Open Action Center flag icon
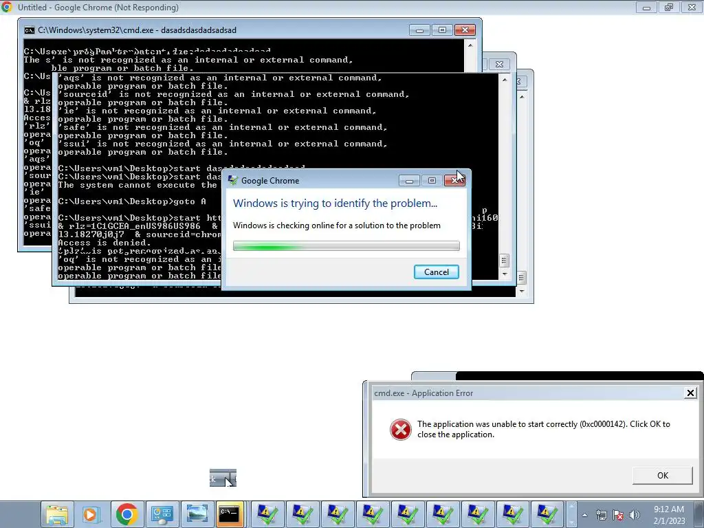This screenshot has height=528, width=704. click(x=618, y=515)
